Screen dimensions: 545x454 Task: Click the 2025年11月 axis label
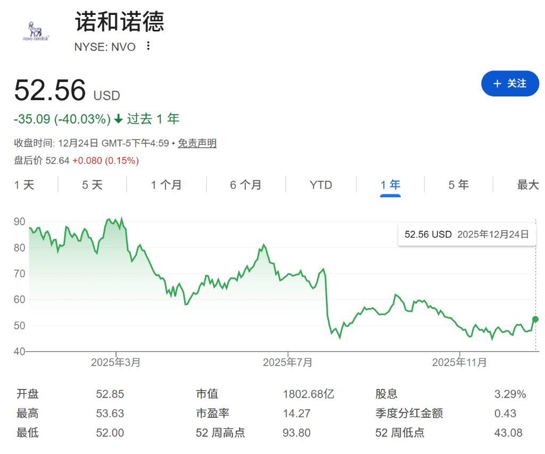(x=459, y=363)
